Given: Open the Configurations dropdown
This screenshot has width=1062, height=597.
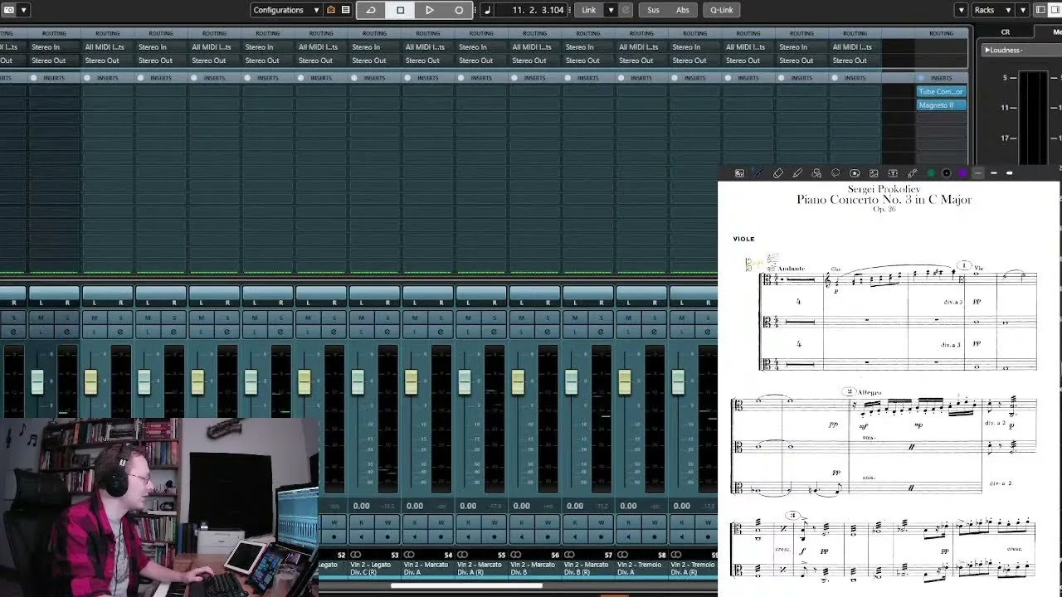Looking at the screenshot, I should [286, 9].
